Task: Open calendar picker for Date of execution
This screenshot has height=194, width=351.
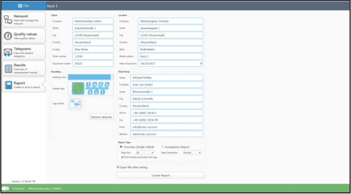Action: click(x=201, y=63)
